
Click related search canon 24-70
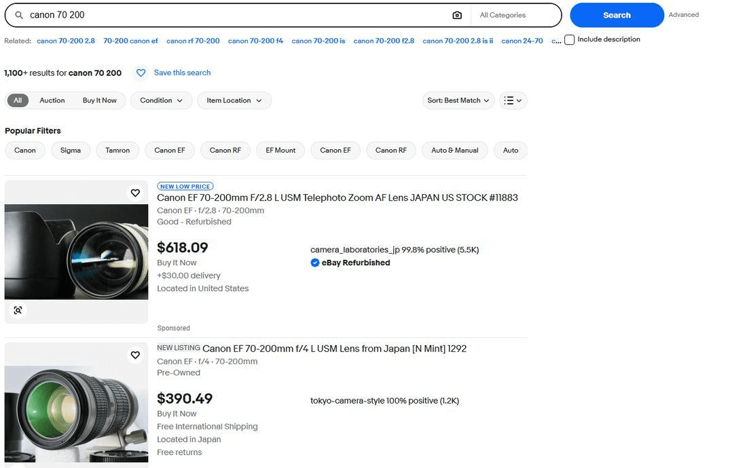522,41
